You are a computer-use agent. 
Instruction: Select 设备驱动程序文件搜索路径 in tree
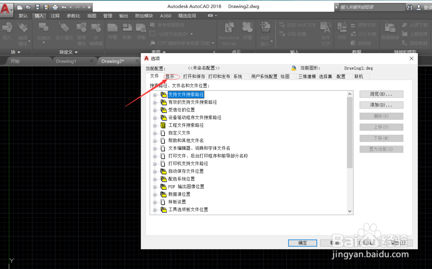[x=195, y=117]
